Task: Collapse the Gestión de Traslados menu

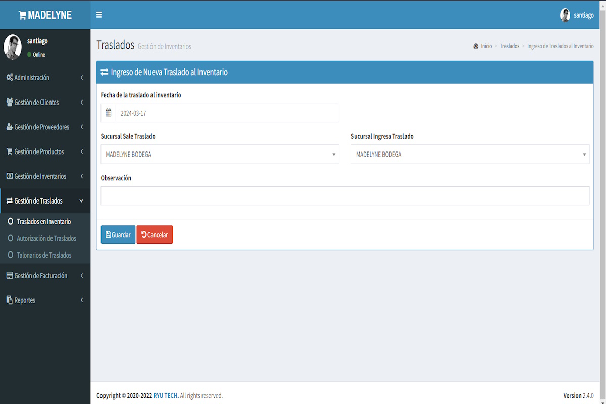Action: [x=44, y=201]
